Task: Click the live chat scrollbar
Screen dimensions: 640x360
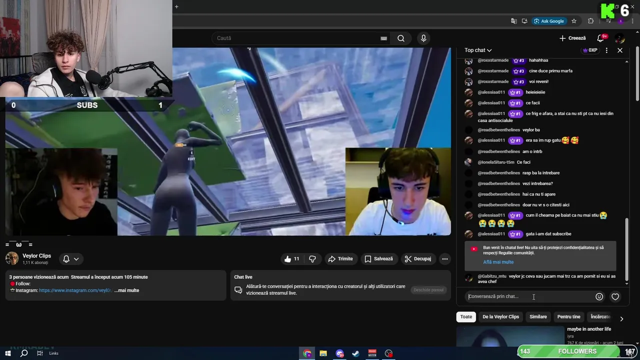Action: click(626, 250)
